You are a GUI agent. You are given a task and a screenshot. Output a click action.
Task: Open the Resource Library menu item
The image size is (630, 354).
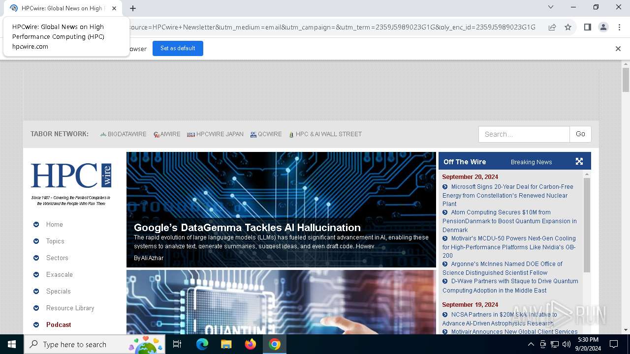70,308
